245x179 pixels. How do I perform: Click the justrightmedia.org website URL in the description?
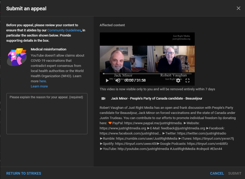(123, 128)
